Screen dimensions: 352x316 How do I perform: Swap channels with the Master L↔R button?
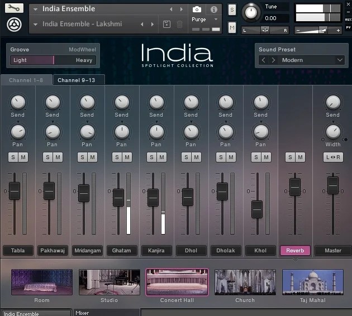pos(333,157)
